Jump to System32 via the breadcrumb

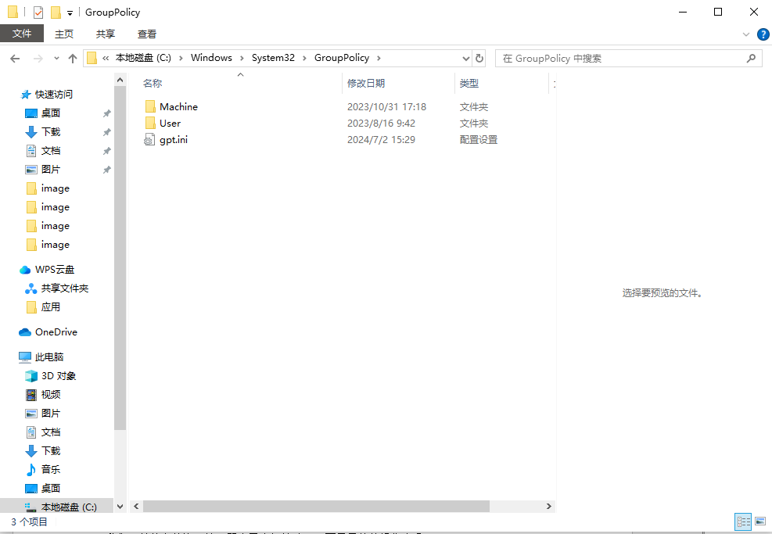(x=273, y=57)
